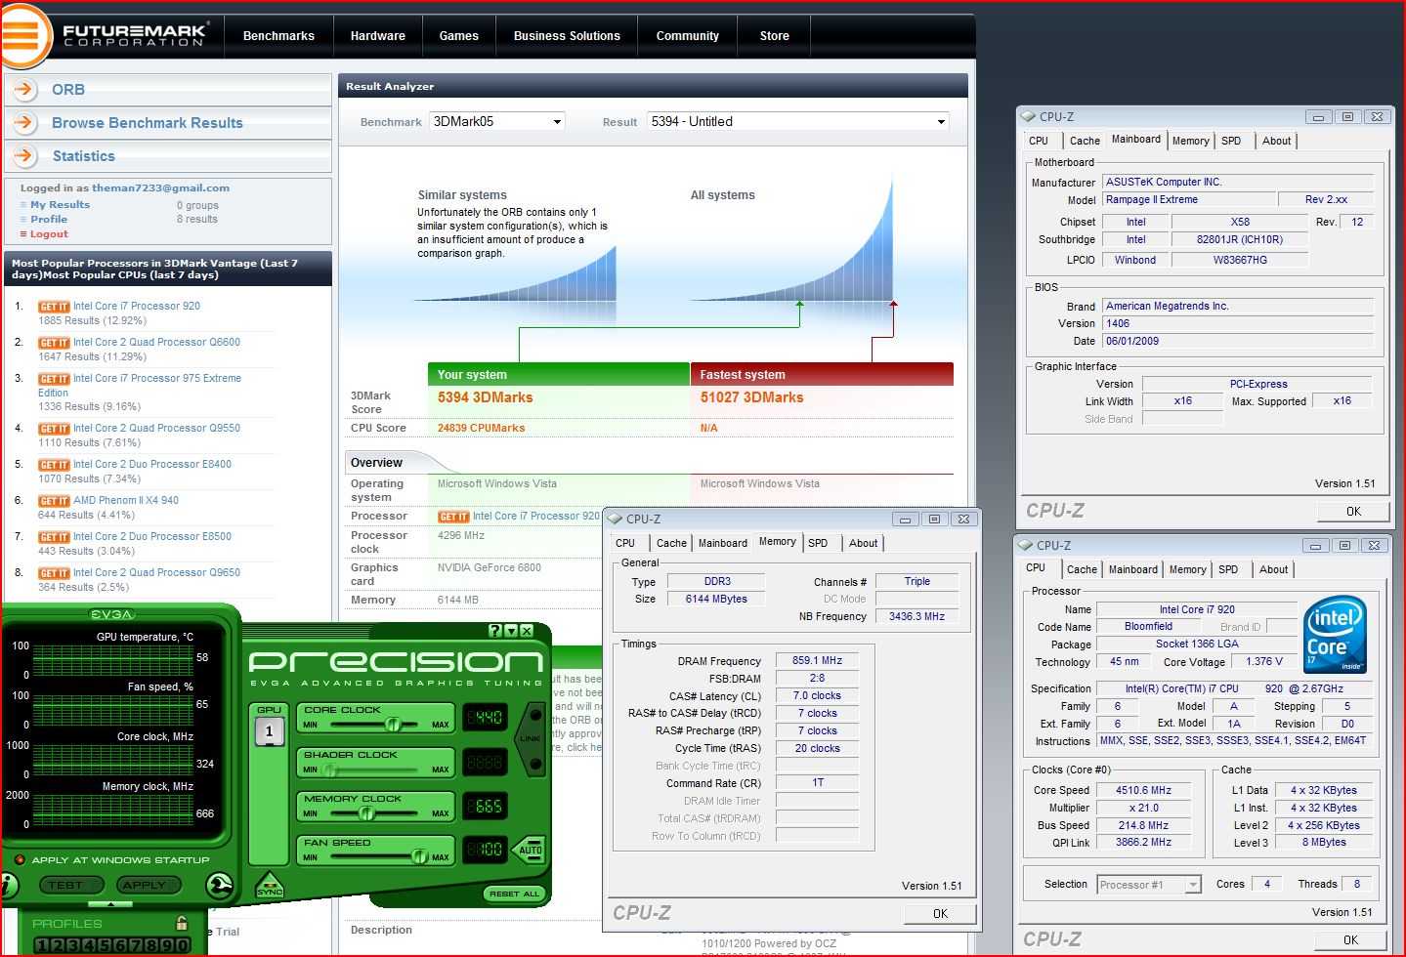Screen dimensions: 1406x957
Task: Click OK in the CPU-Z Mainboard window
Action: coord(1353,511)
